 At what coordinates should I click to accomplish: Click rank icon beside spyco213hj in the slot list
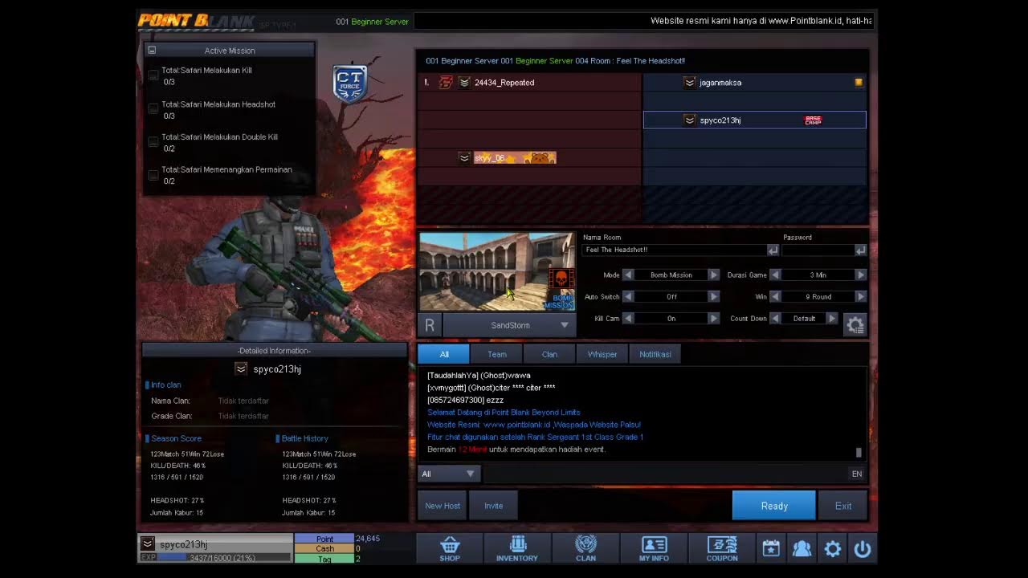(x=689, y=120)
